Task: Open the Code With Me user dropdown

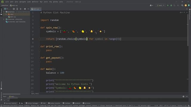Action: click(151, 5)
